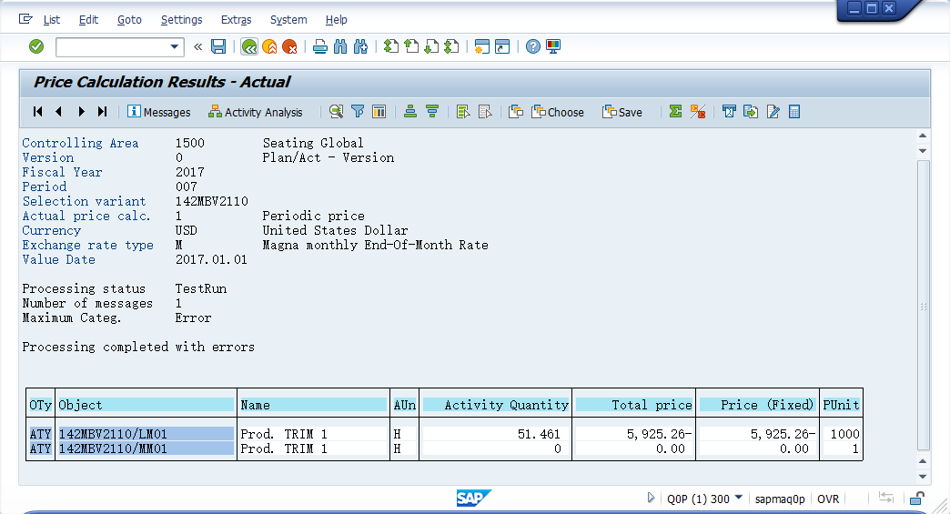The image size is (950, 514).
Task: Click the Word Processing pencil icon
Action: click(773, 111)
